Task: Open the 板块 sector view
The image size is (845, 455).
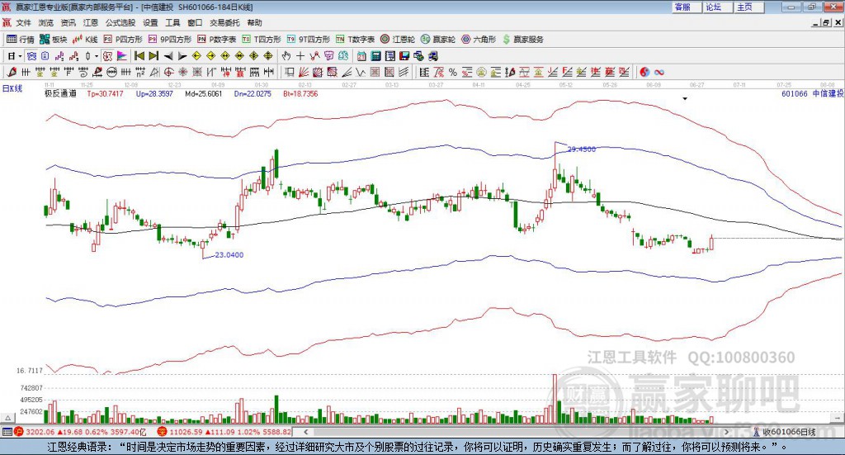Action: click(x=54, y=39)
